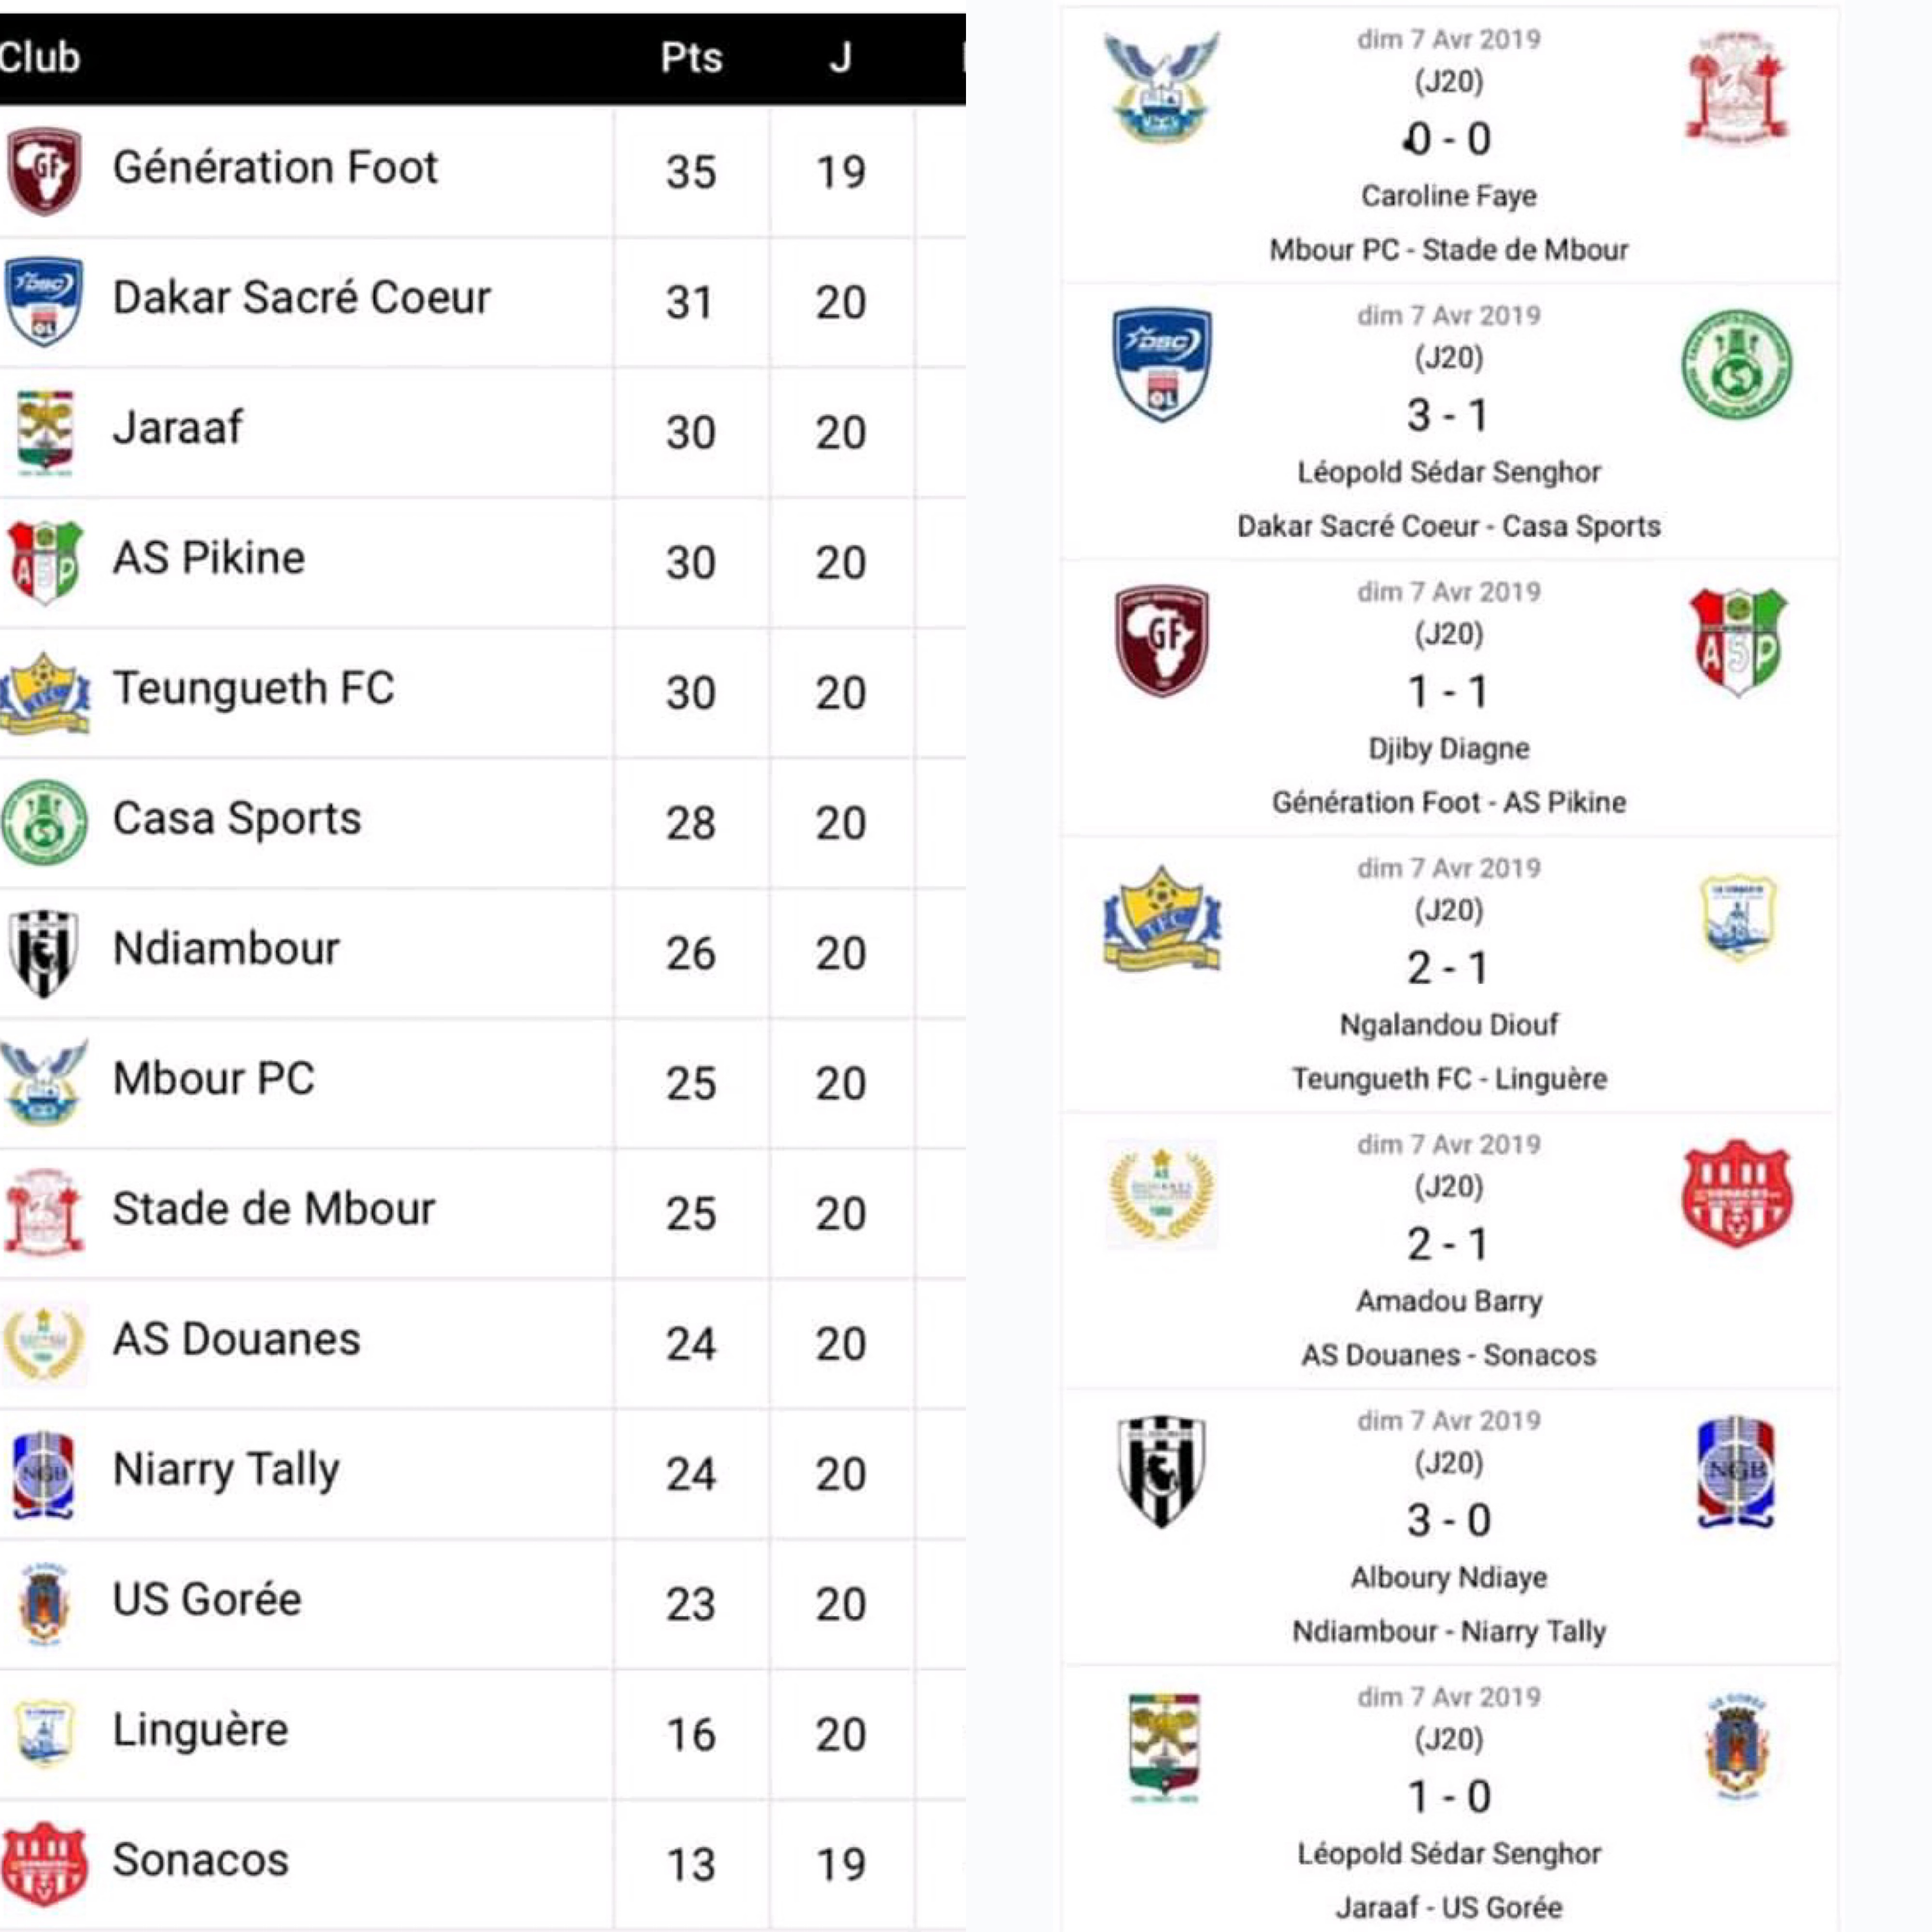Open the Mbour PC - Stade de Mbour match
1932x1932 pixels.
click(x=1448, y=250)
